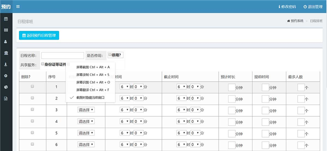
Task: Go to 预约系统 in the breadcrumb
Action: 295,21
